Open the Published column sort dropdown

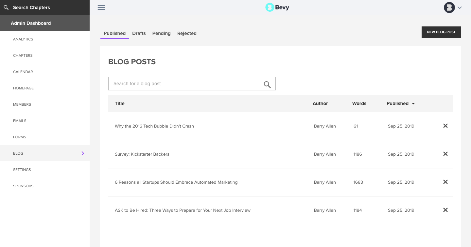click(413, 103)
